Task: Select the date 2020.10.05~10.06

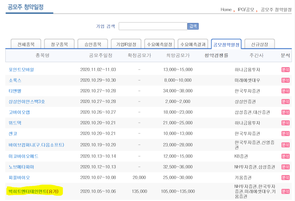Action: pyautogui.click(x=98, y=191)
